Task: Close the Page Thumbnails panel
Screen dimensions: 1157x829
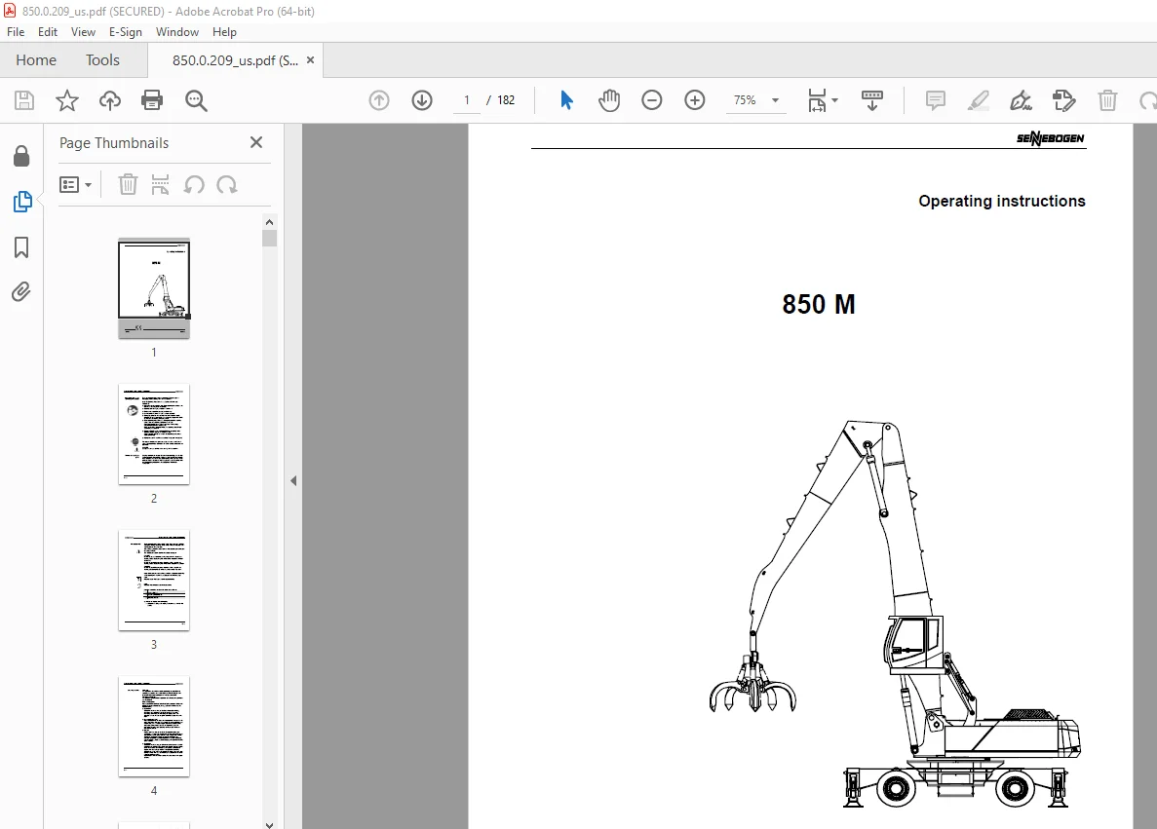Action: (x=256, y=142)
